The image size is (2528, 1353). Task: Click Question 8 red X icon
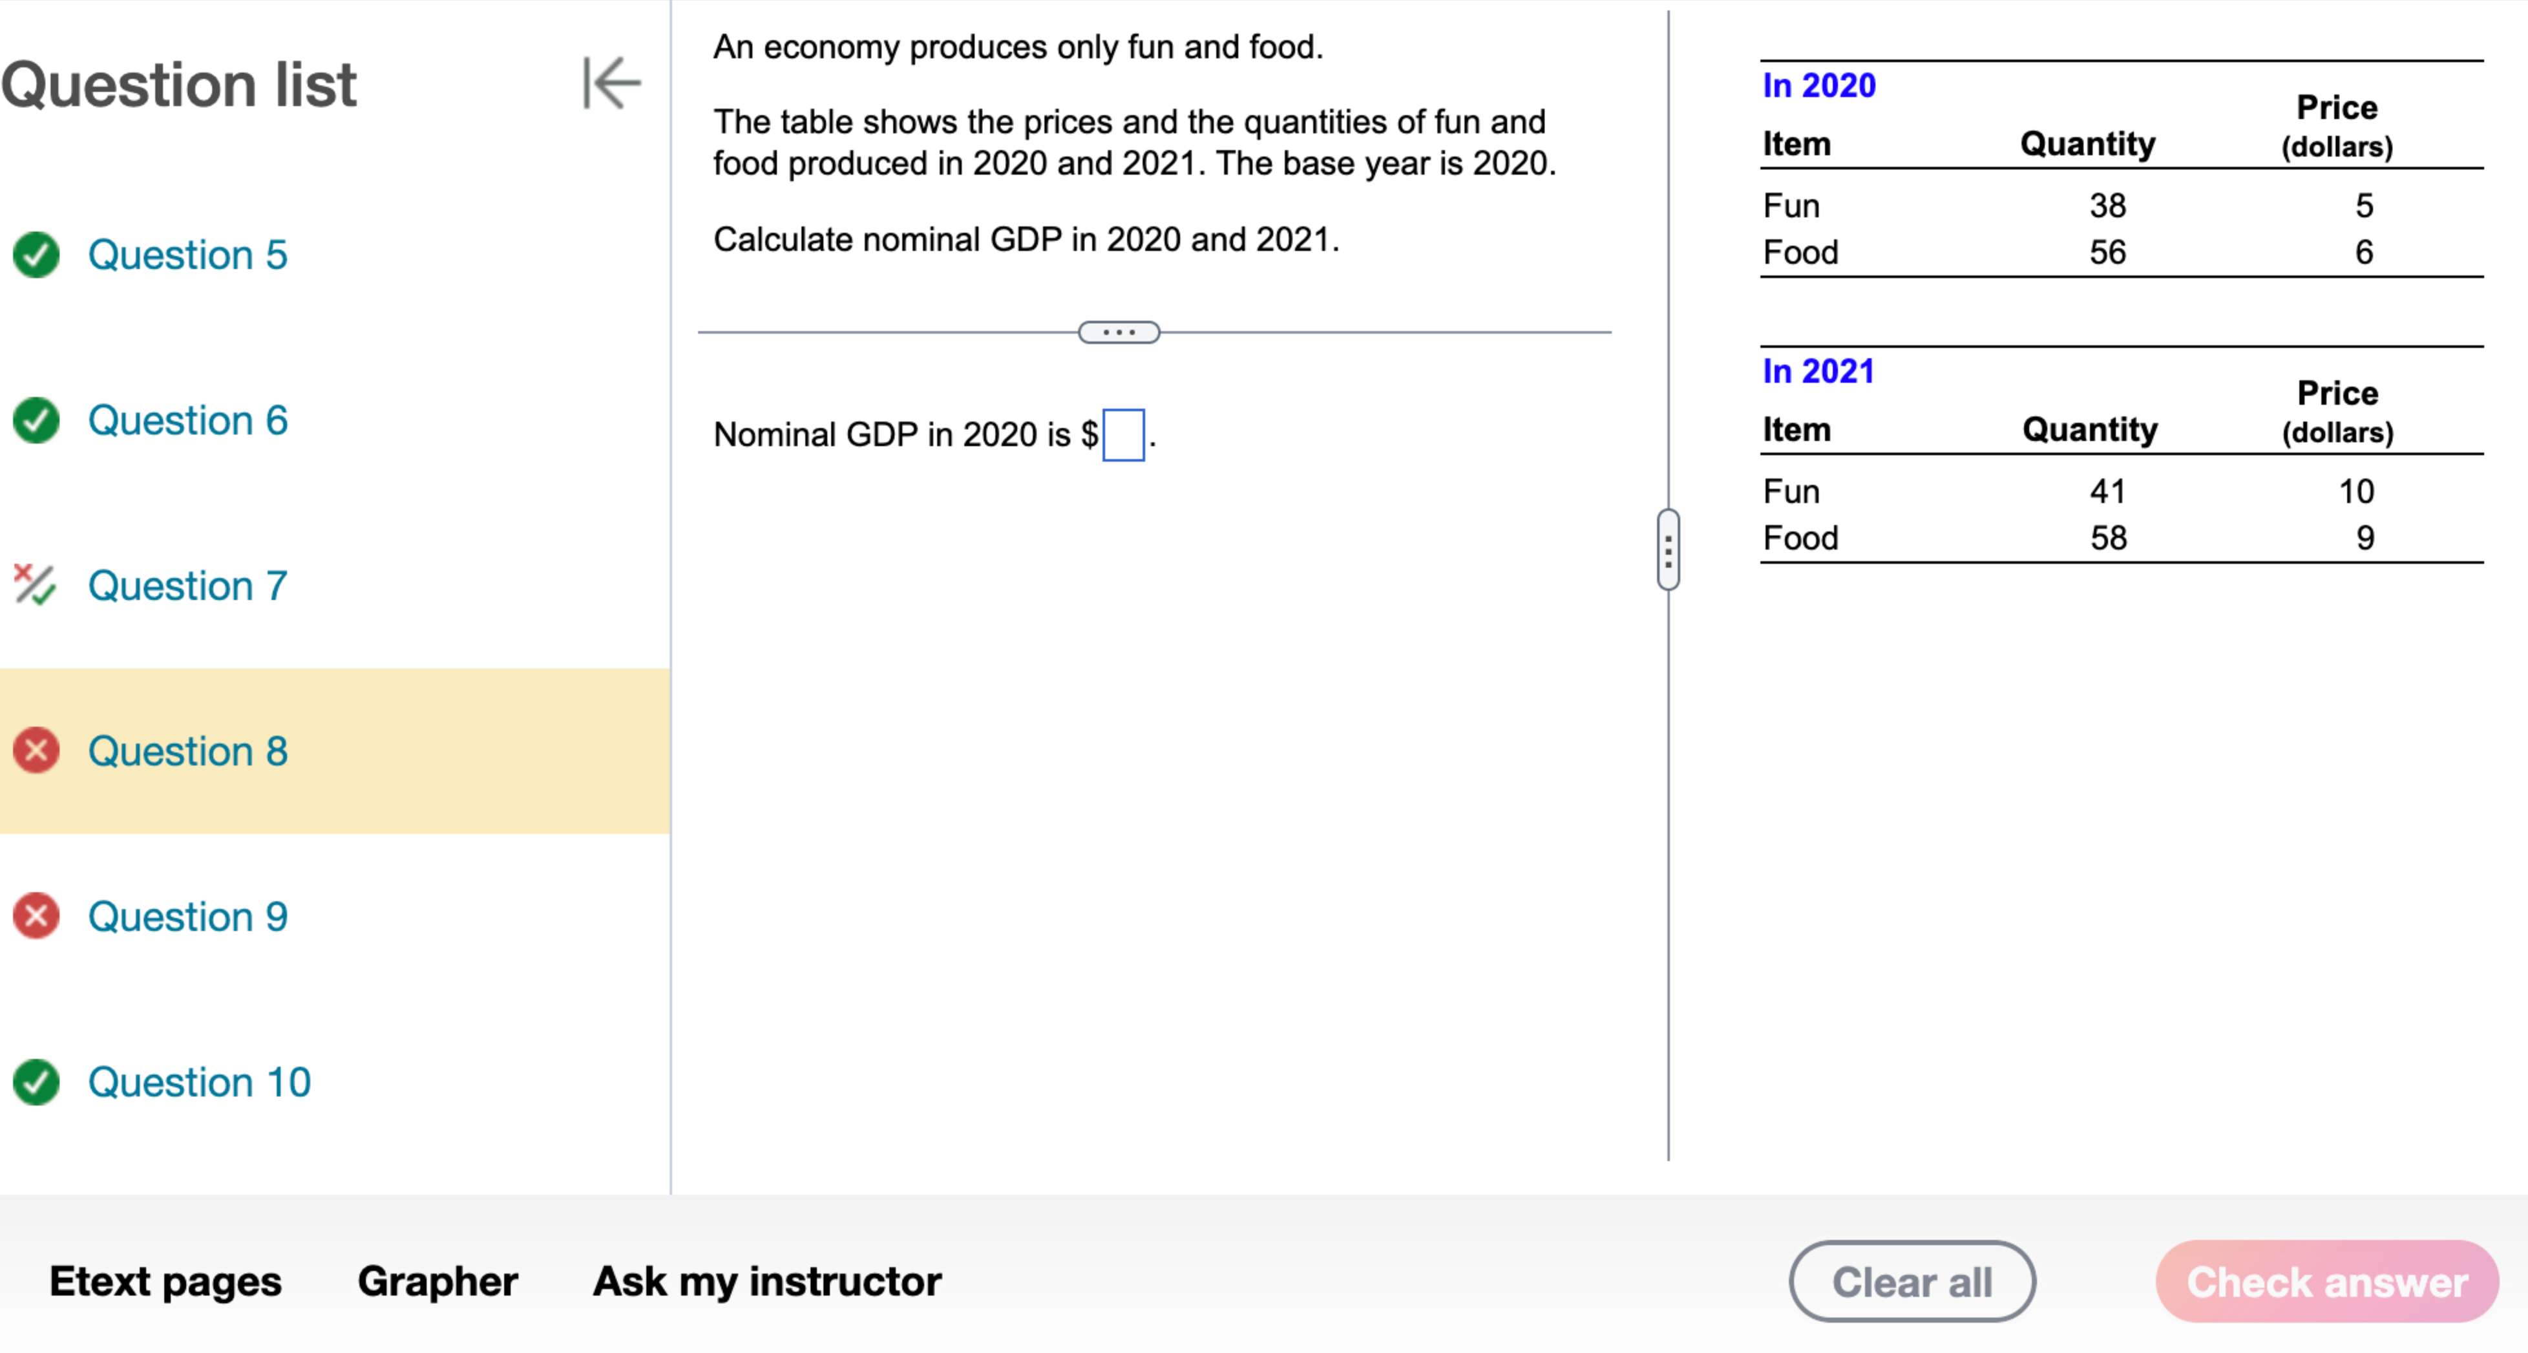36,751
